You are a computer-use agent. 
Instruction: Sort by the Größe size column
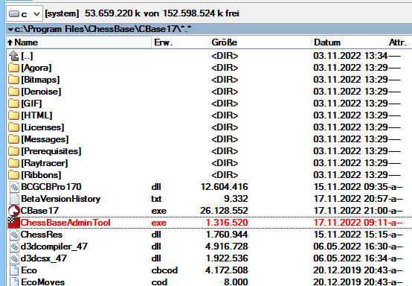[260, 42]
